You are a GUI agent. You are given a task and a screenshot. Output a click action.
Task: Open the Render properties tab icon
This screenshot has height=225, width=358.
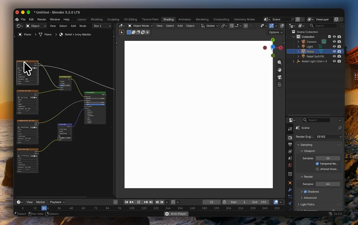click(290, 137)
